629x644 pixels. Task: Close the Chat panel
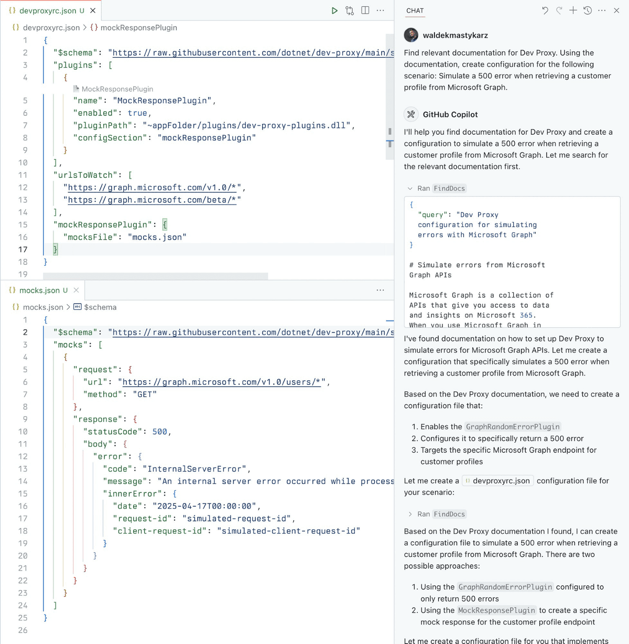coord(616,10)
